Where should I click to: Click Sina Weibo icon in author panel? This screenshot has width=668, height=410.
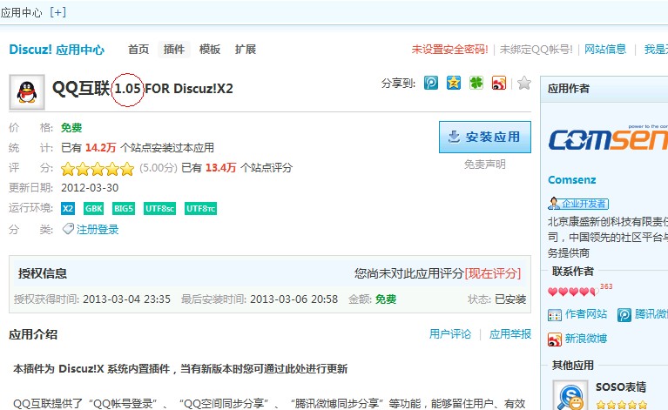[555, 339]
